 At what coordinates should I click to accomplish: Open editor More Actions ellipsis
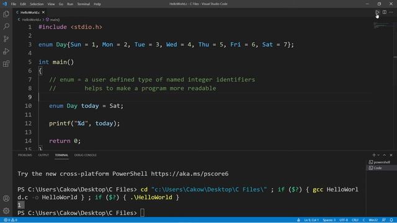391,12
